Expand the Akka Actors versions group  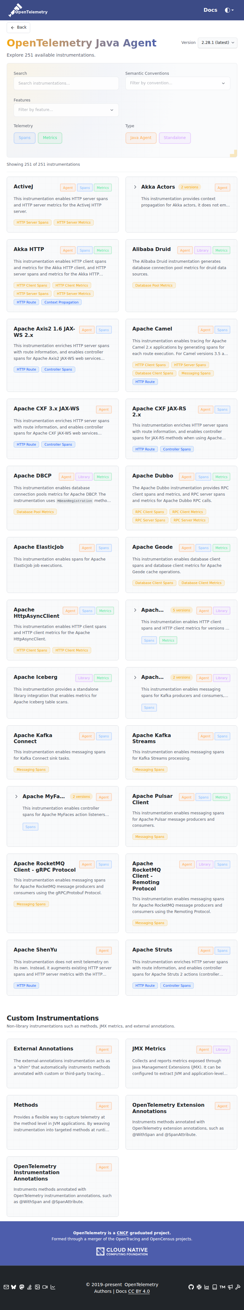135,187
